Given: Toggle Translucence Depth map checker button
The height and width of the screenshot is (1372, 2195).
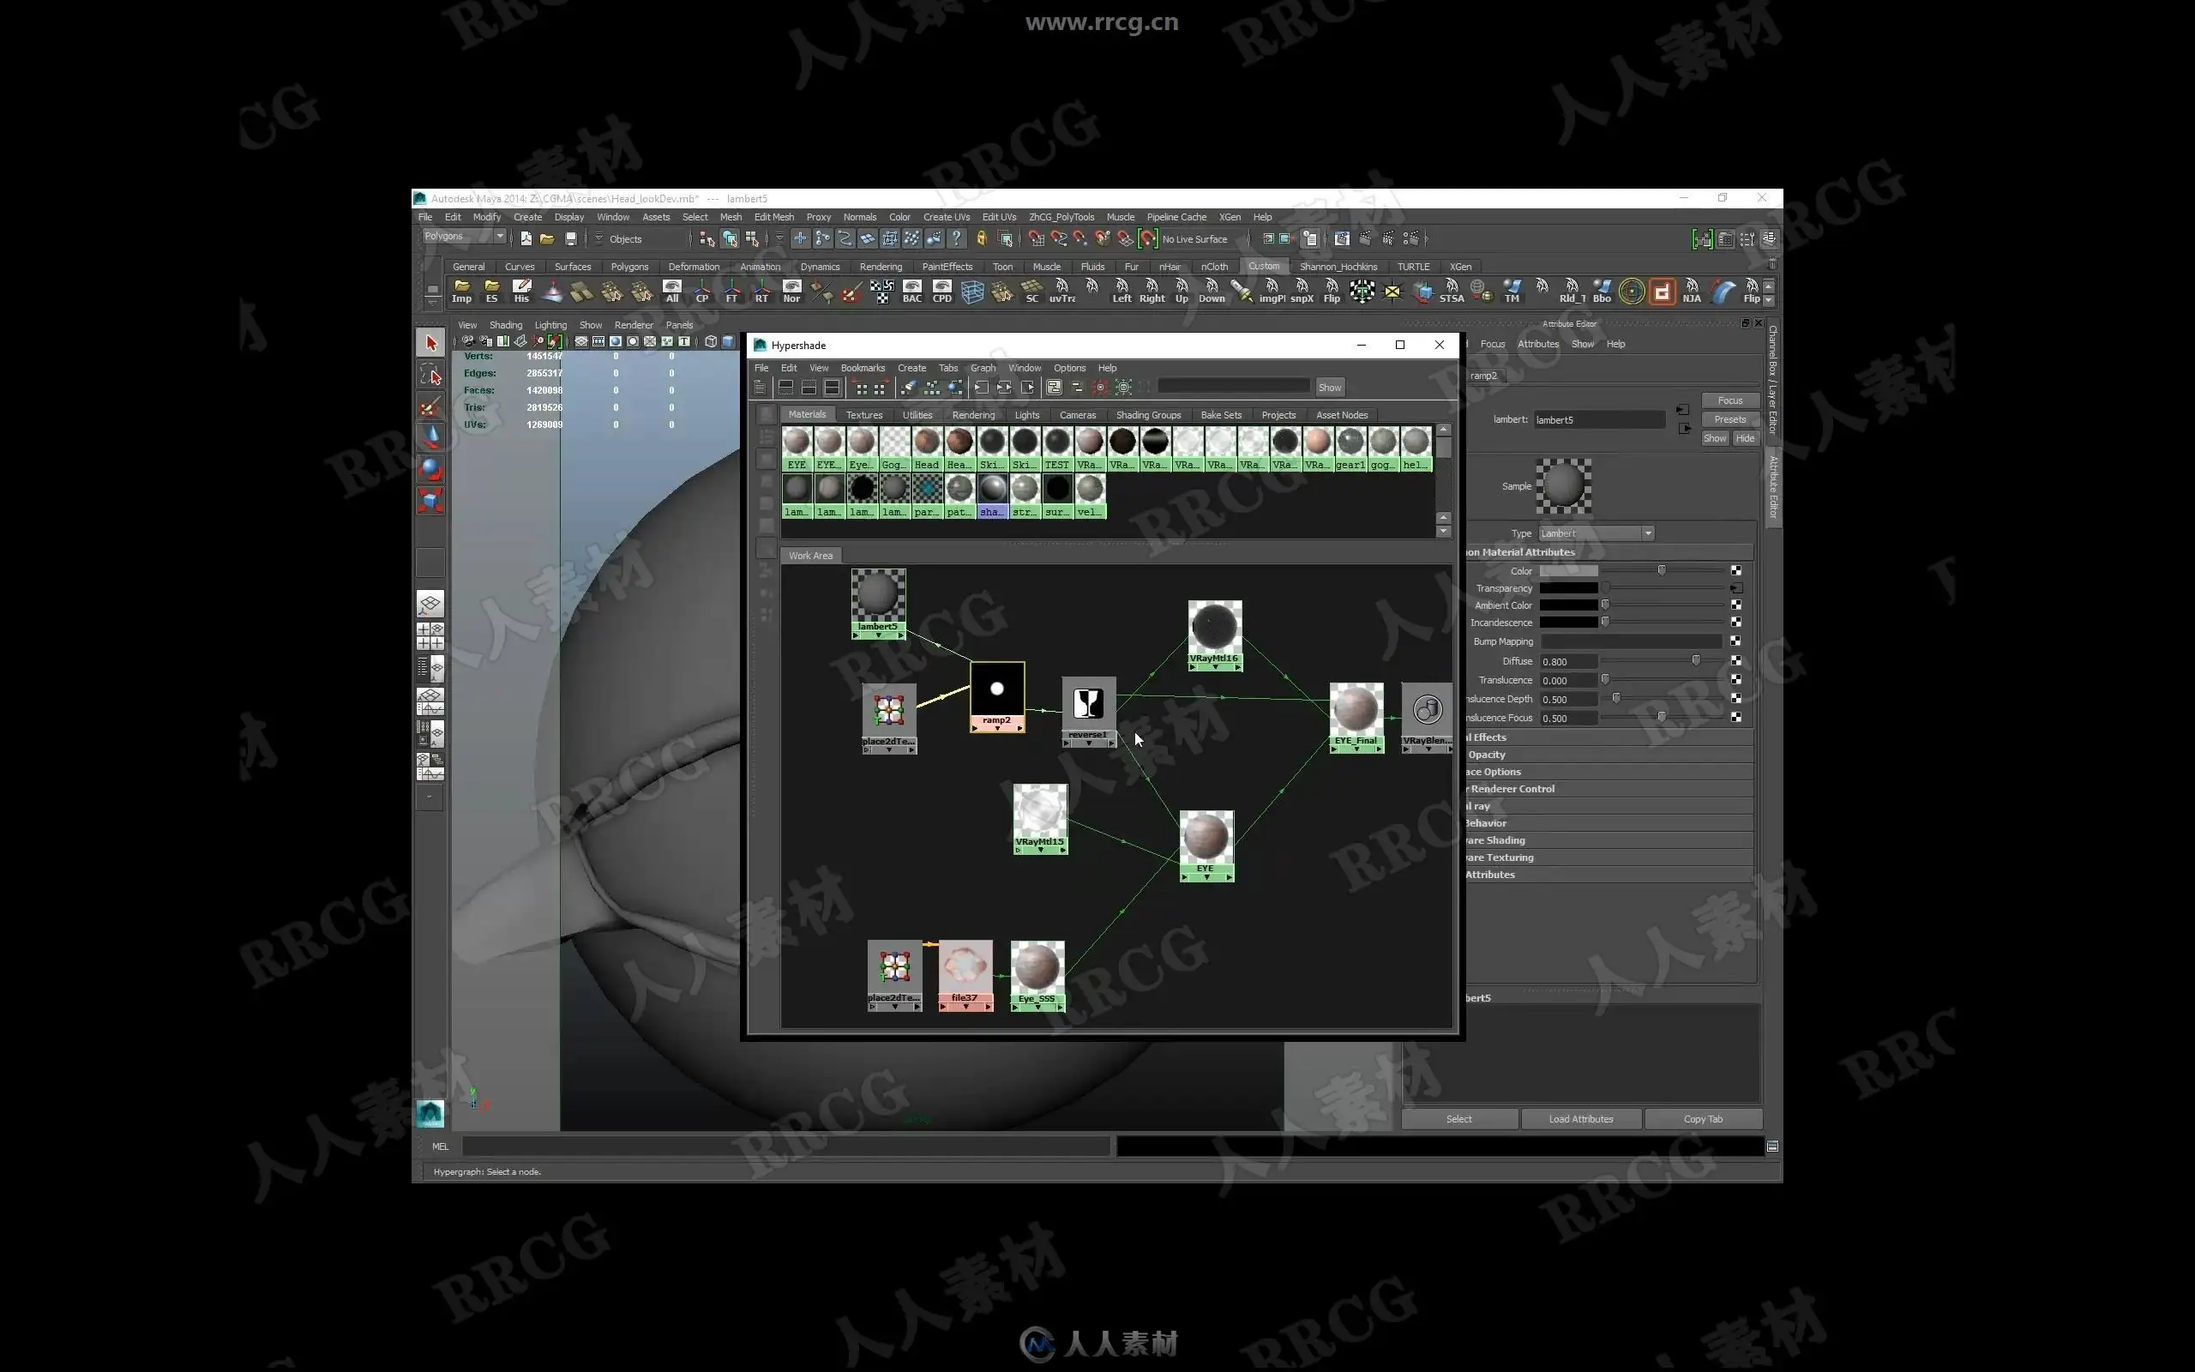Looking at the screenshot, I should pos(1735,699).
